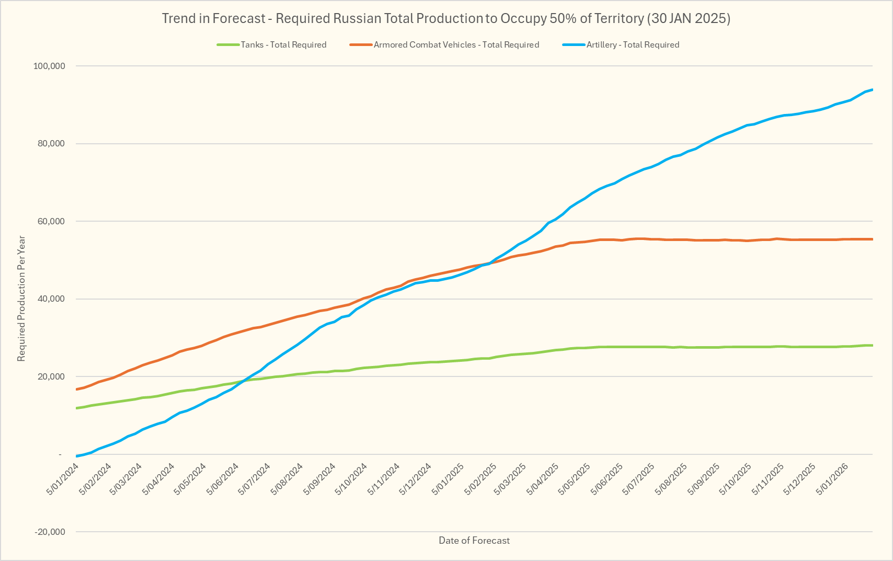The height and width of the screenshot is (561, 893).
Task: Click the 40,000 tick label on the y-axis
Action: click(51, 299)
